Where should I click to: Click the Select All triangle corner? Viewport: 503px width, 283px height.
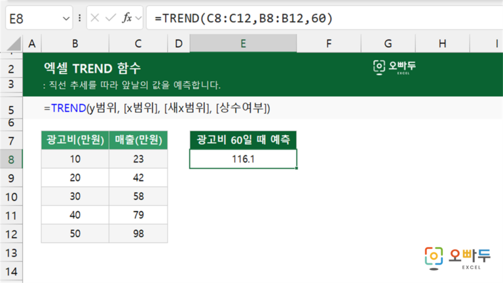point(13,44)
